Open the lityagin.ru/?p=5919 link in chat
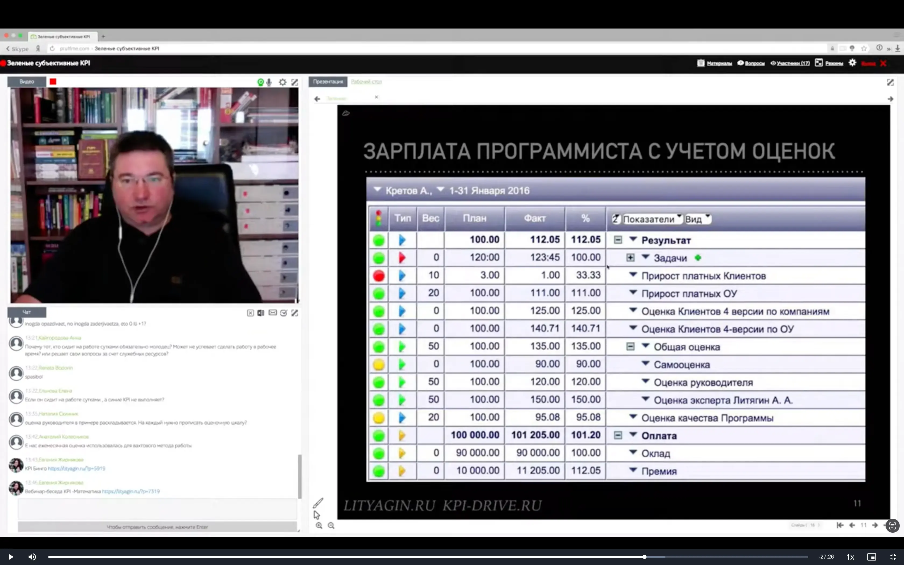This screenshot has width=904, height=565. coord(77,468)
